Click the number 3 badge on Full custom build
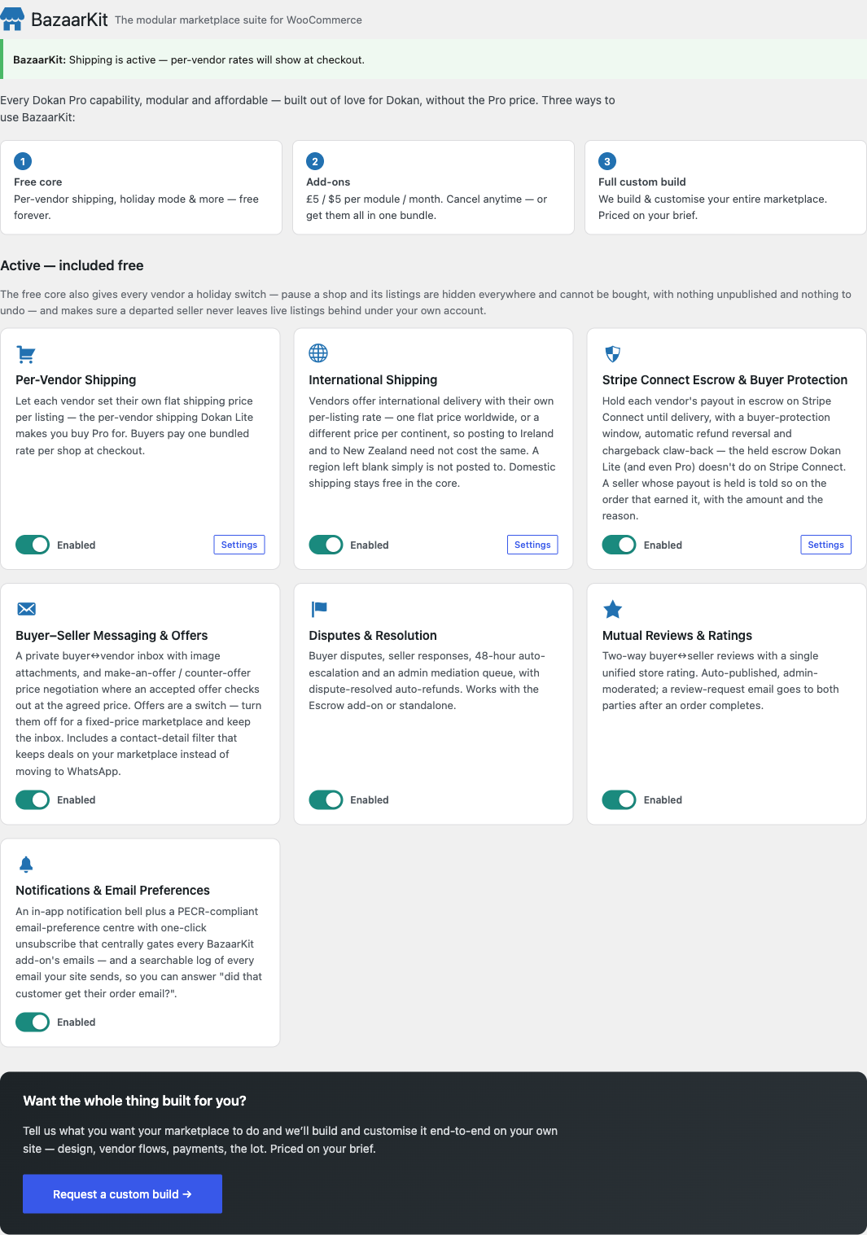This screenshot has height=1235, width=867. tap(607, 161)
